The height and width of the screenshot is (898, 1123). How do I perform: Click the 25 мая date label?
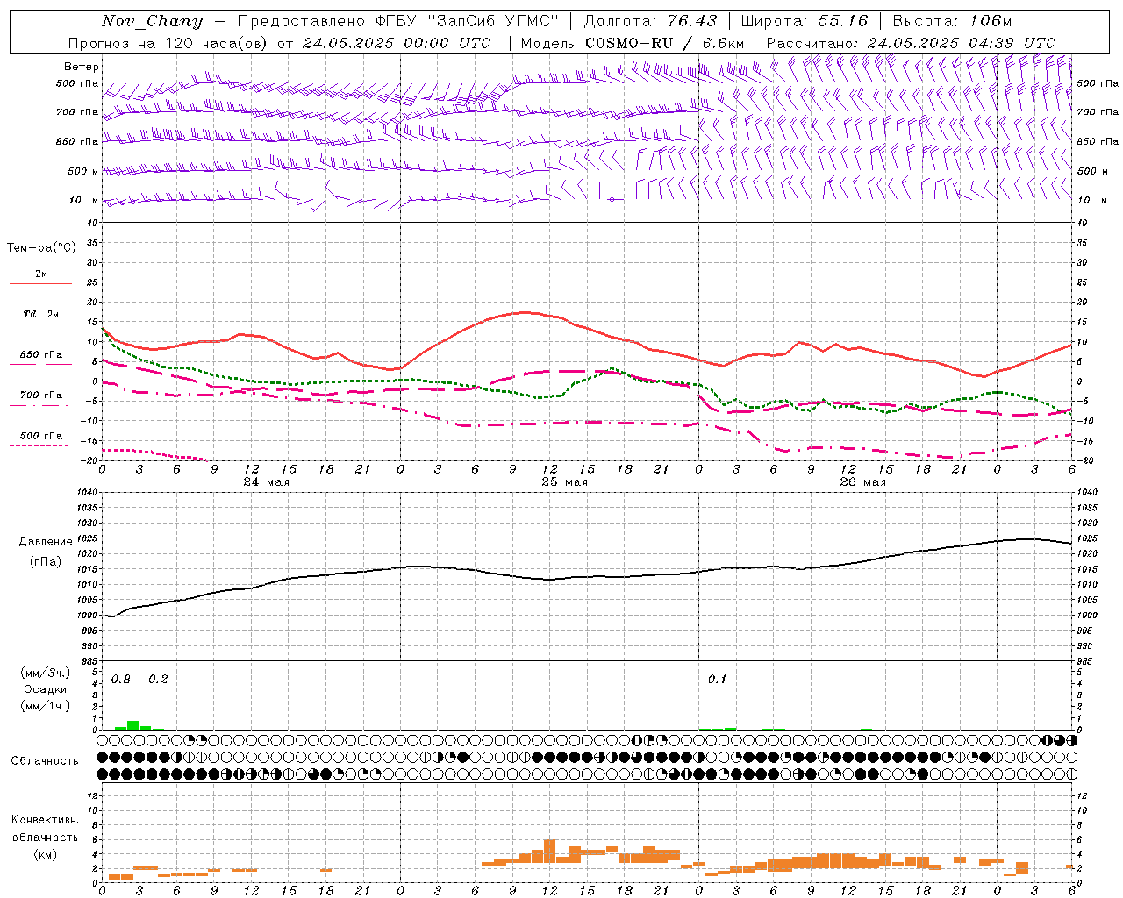[564, 482]
